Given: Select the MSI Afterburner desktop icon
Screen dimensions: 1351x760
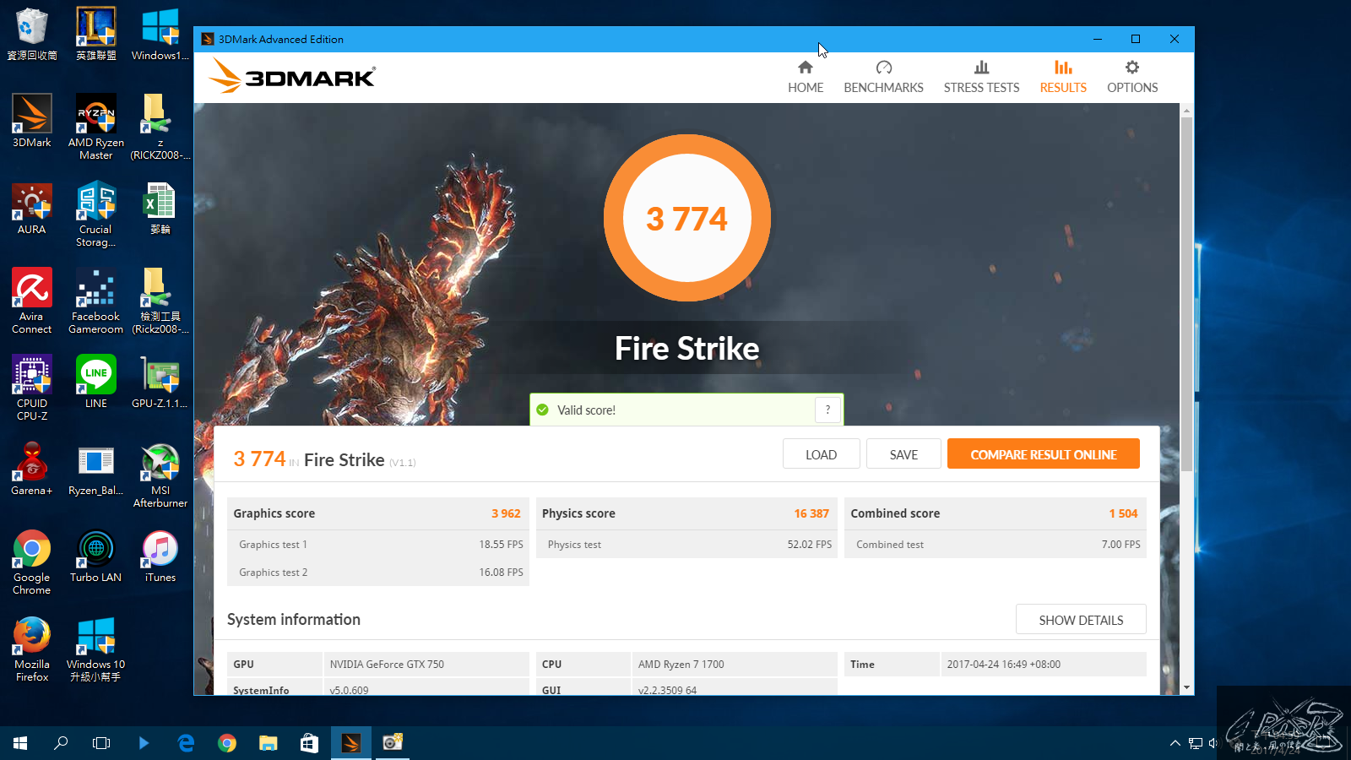Looking at the screenshot, I should pos(160,475).
